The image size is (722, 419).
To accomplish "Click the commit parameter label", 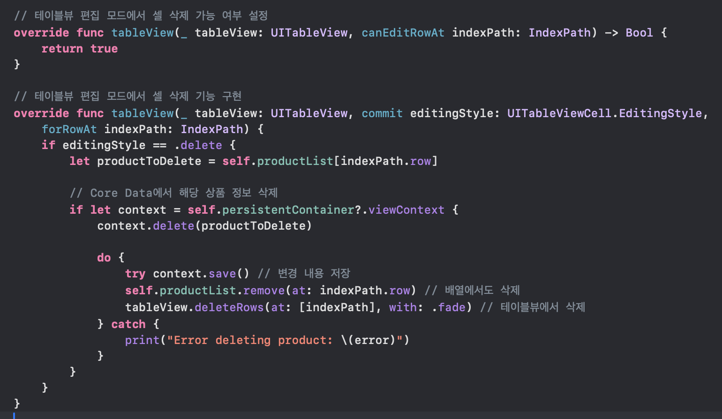I will [382, 113].
